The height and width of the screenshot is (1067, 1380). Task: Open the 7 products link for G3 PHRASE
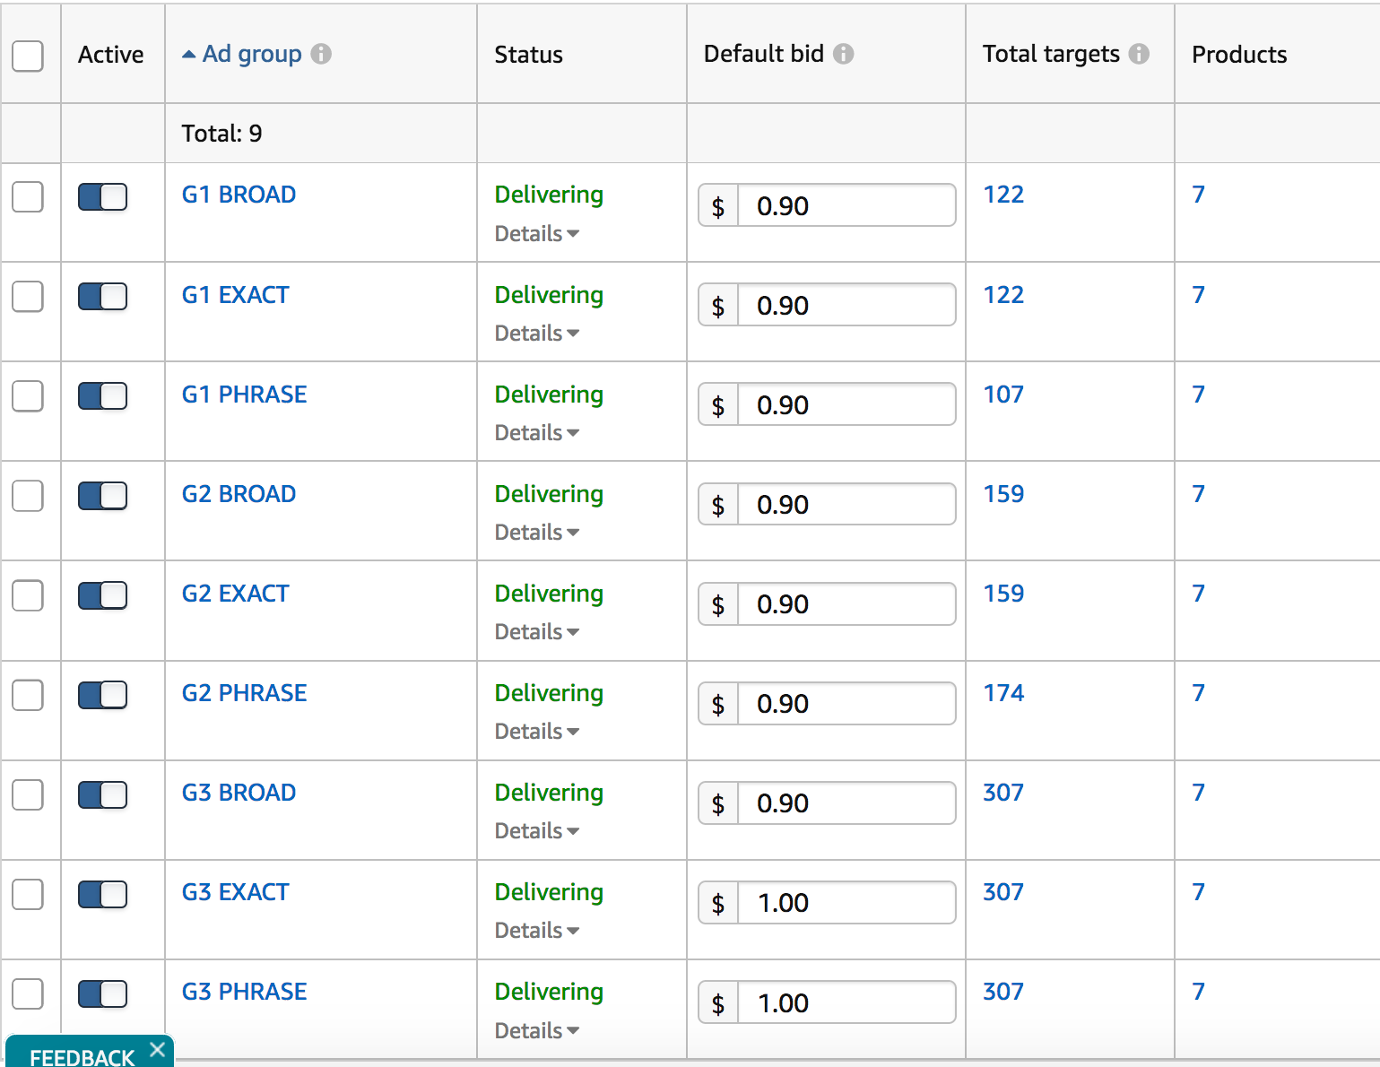click(x=1199, y=992)
